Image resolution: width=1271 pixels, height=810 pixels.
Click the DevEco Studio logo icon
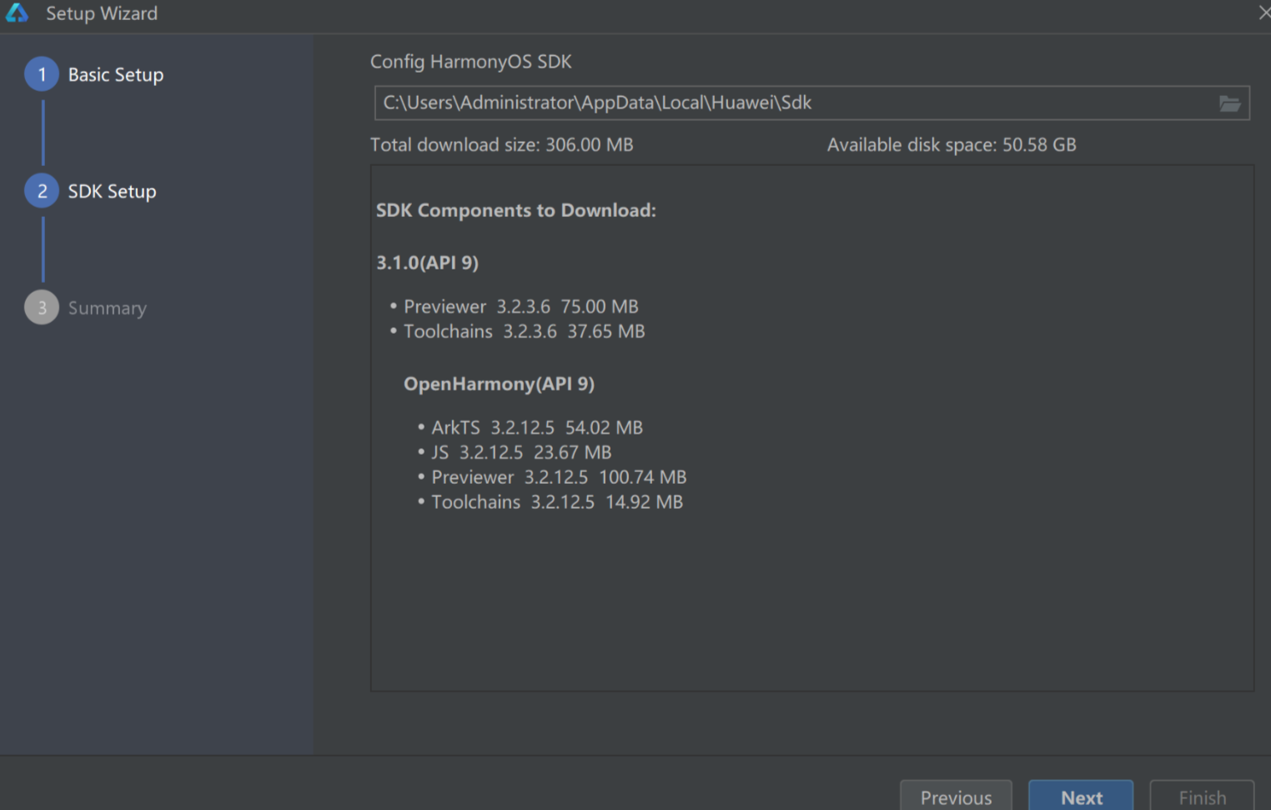(x=17, y=13)
